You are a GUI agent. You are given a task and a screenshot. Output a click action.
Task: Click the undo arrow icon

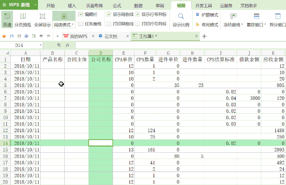click(x=41, y=36)
